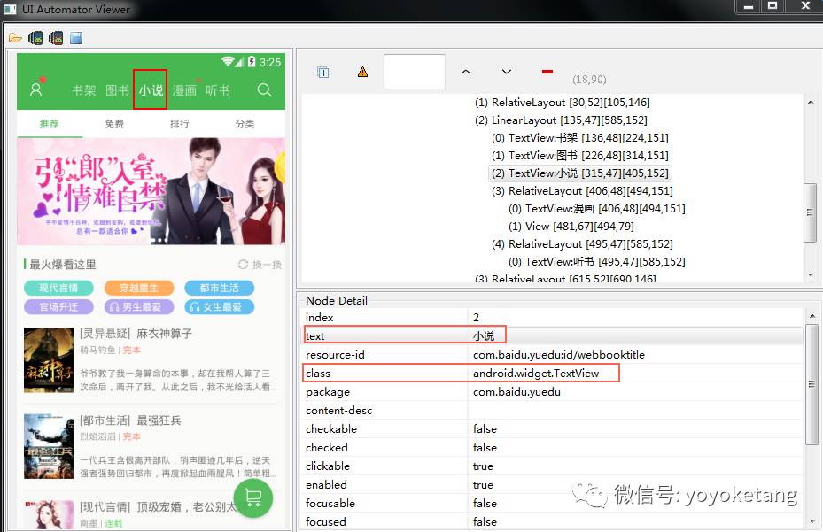Screen dimensions: 823x532
Task: Select the TextView:漫画 tree node
Action: [x=597, y=208]
